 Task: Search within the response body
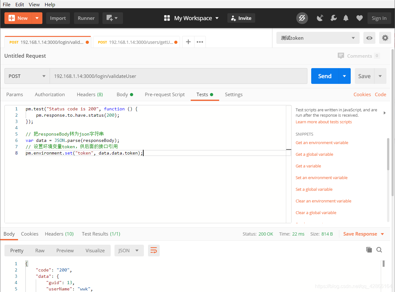point(379,250)
